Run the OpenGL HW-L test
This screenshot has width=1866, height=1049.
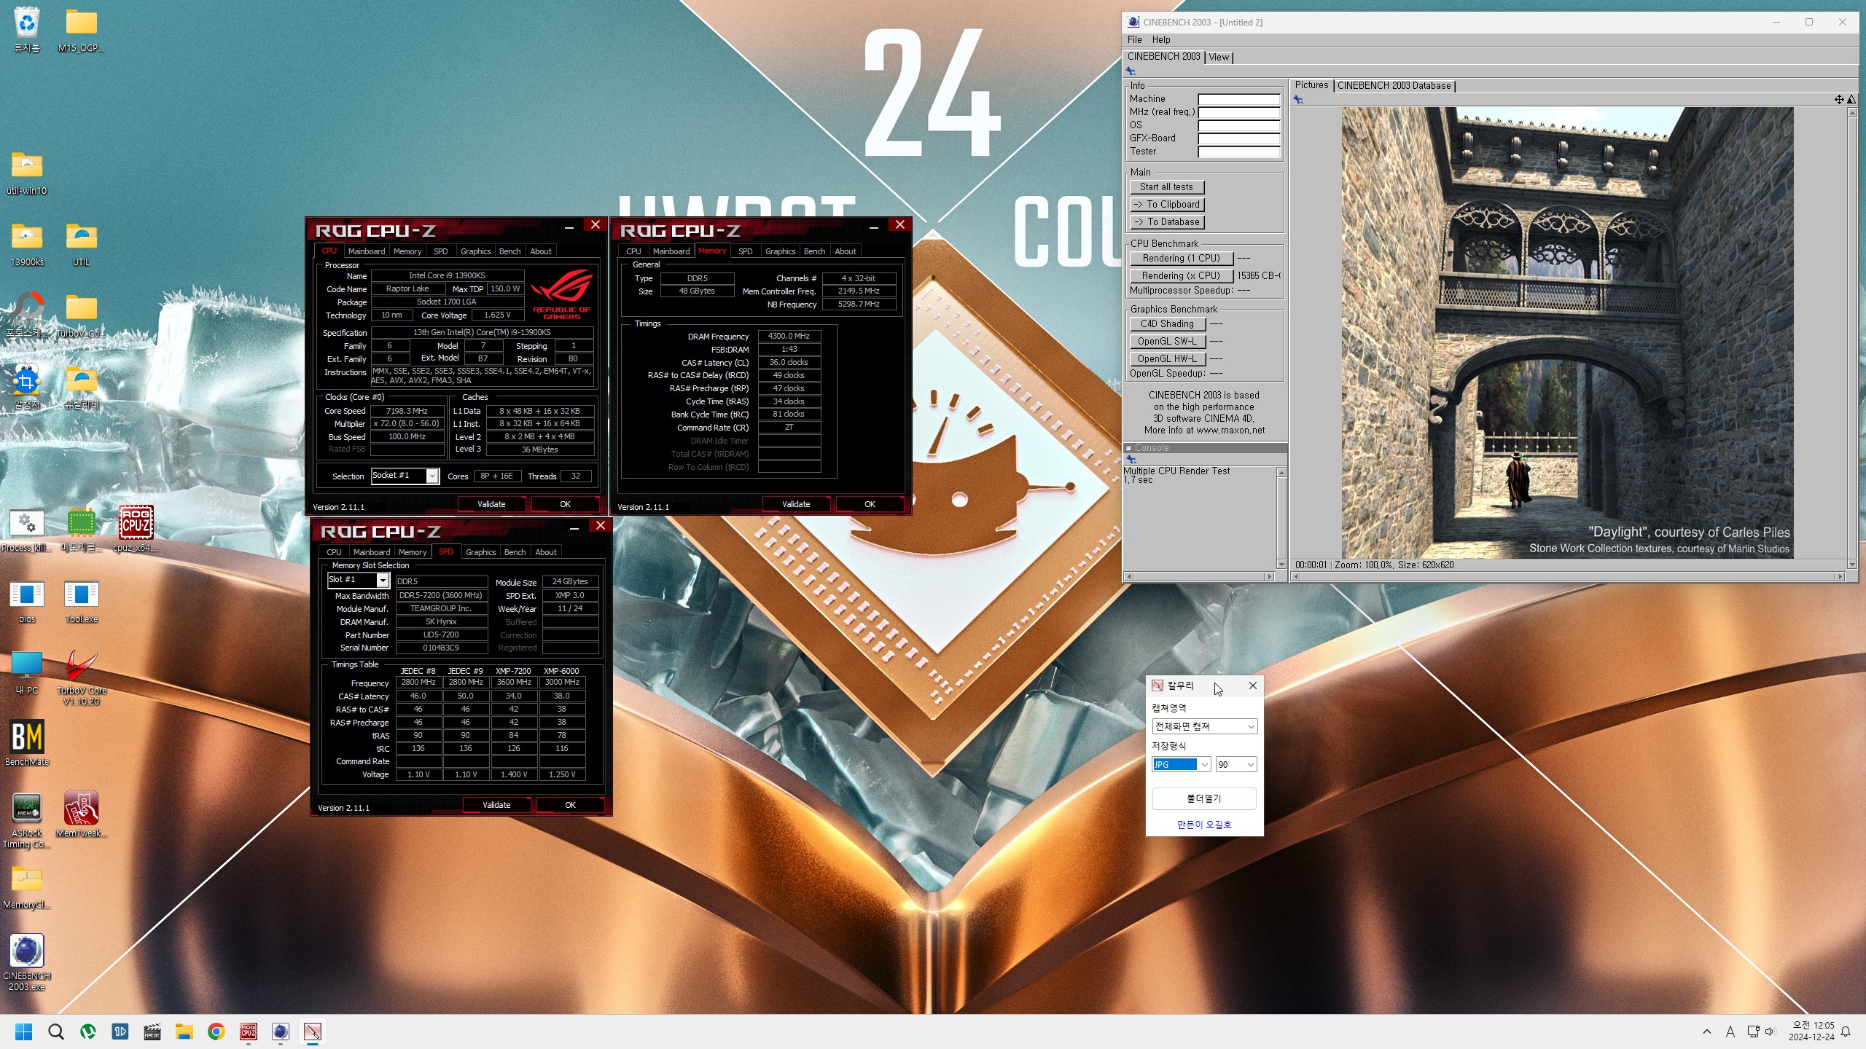(x=1167, y=359)
